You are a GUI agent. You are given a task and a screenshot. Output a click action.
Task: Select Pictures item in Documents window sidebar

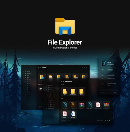[x=51, y=101]
